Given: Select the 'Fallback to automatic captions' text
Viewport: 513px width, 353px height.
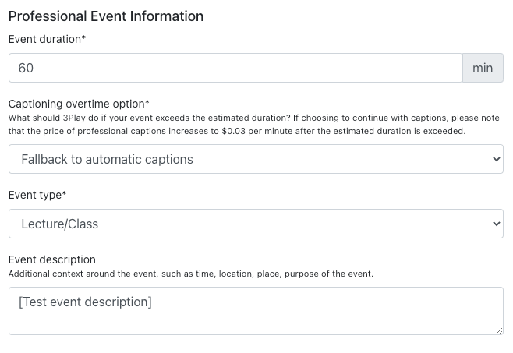Looking at the screenshot, I should click(107, 159).
